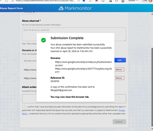Click the browser Update button

(133, 1)
